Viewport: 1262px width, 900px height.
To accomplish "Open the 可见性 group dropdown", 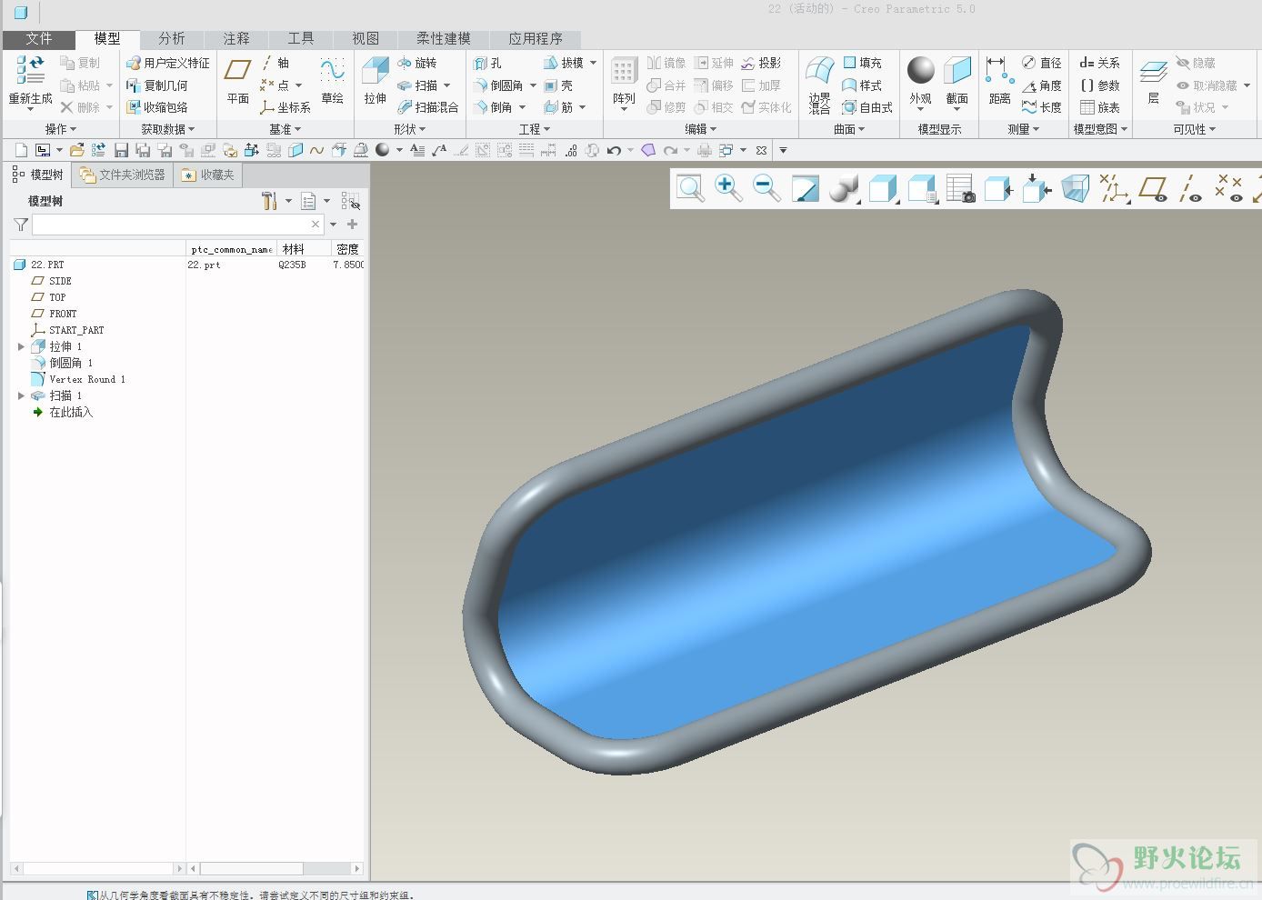I will click(x=1194, y=129).
